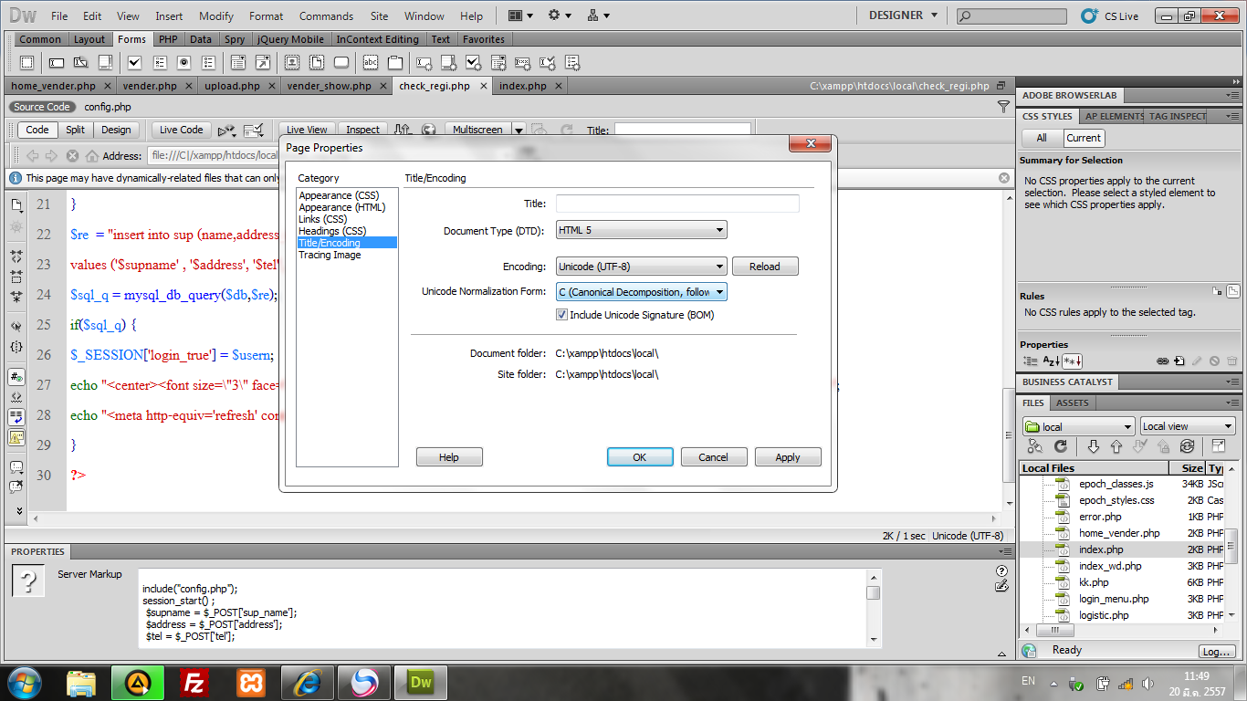Click the Refresh icon in Files panel
Screen dimensions: 1247x701
tap(1060, 446)
